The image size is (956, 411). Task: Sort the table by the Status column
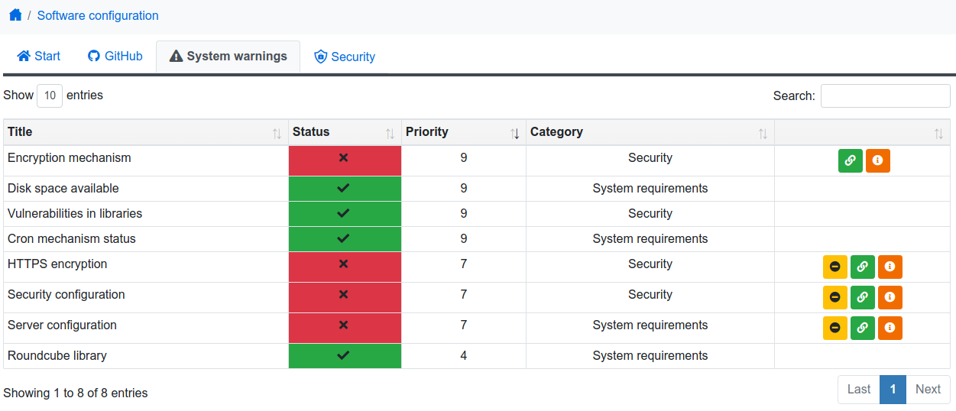click(x=345, y=132)
